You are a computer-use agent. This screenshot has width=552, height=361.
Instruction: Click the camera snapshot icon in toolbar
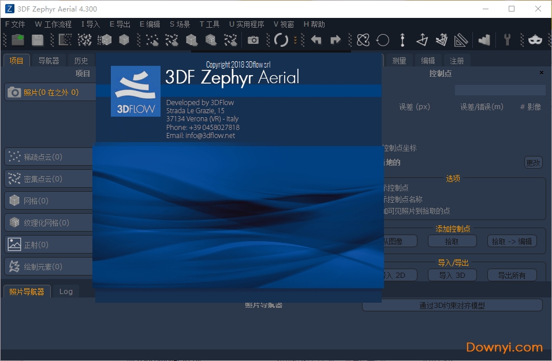(x=253, y=40)
